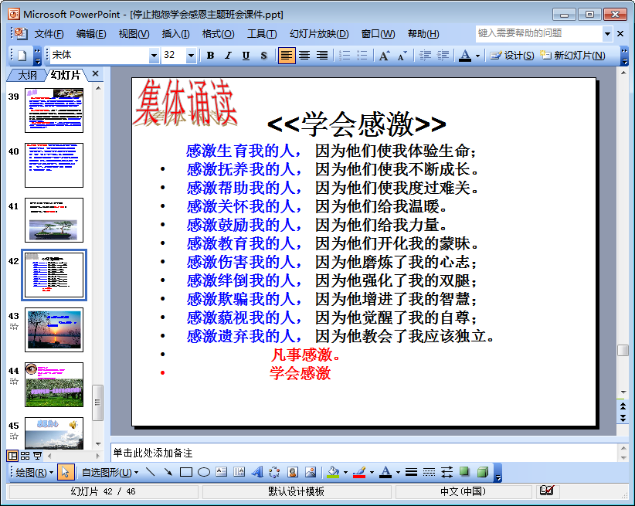The height and width of the screenshot is (506, 635).
Task: Play animation star icon under slide 43
Action: (14, 327)
